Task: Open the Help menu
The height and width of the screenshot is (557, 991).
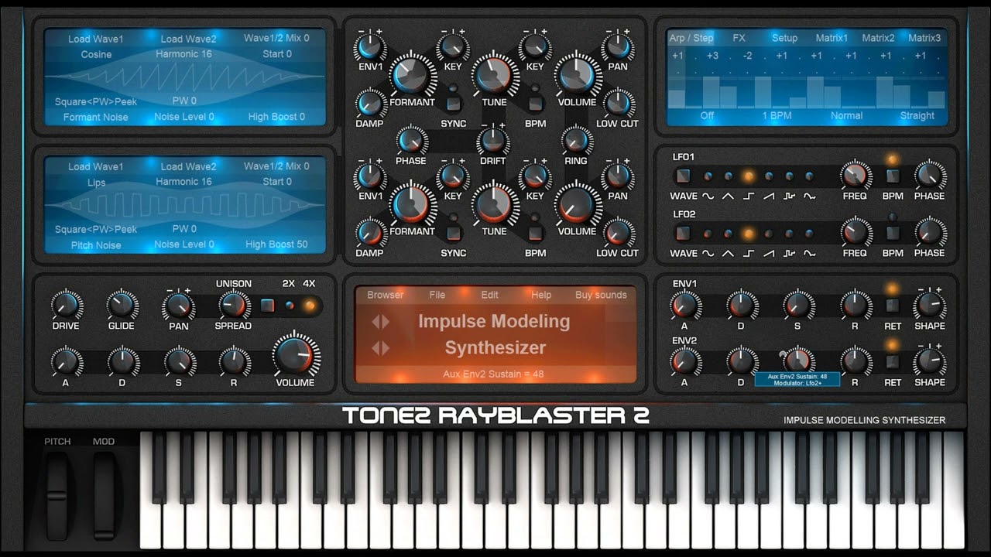Action: [x=541, y=296]
